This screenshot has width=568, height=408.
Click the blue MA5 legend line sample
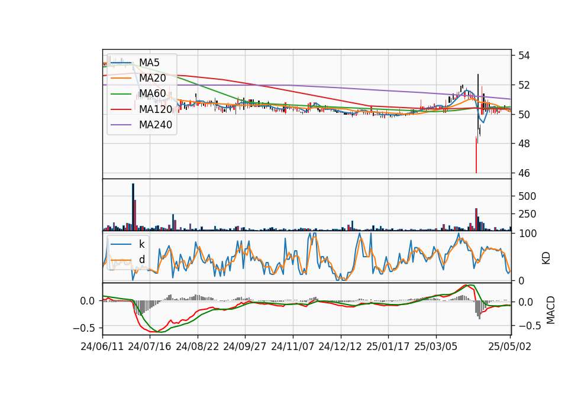coord(121,63)
